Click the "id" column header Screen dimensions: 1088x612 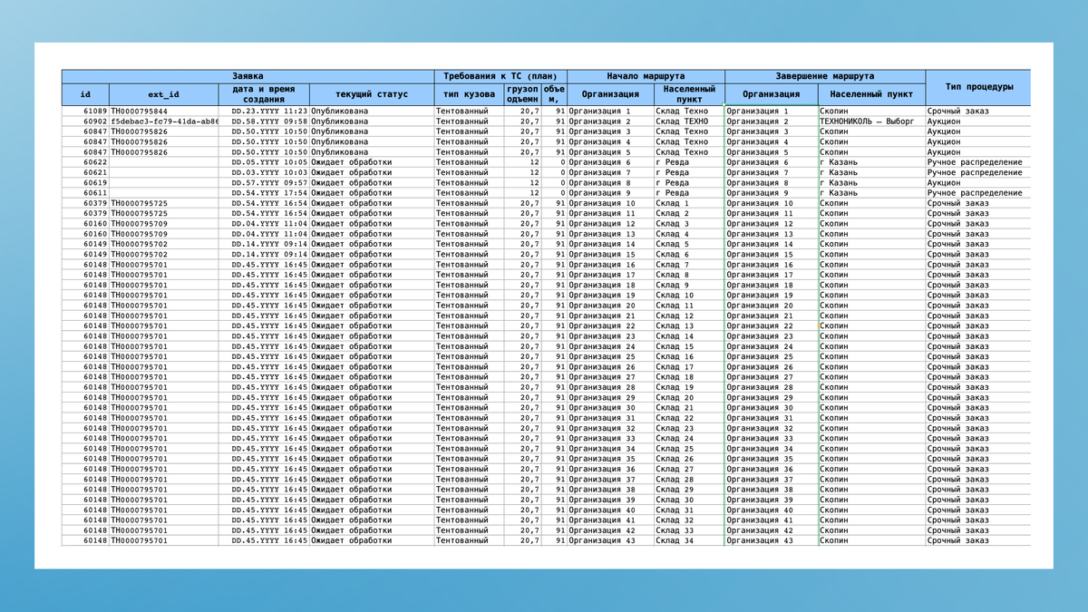click(x=85, y=94)
